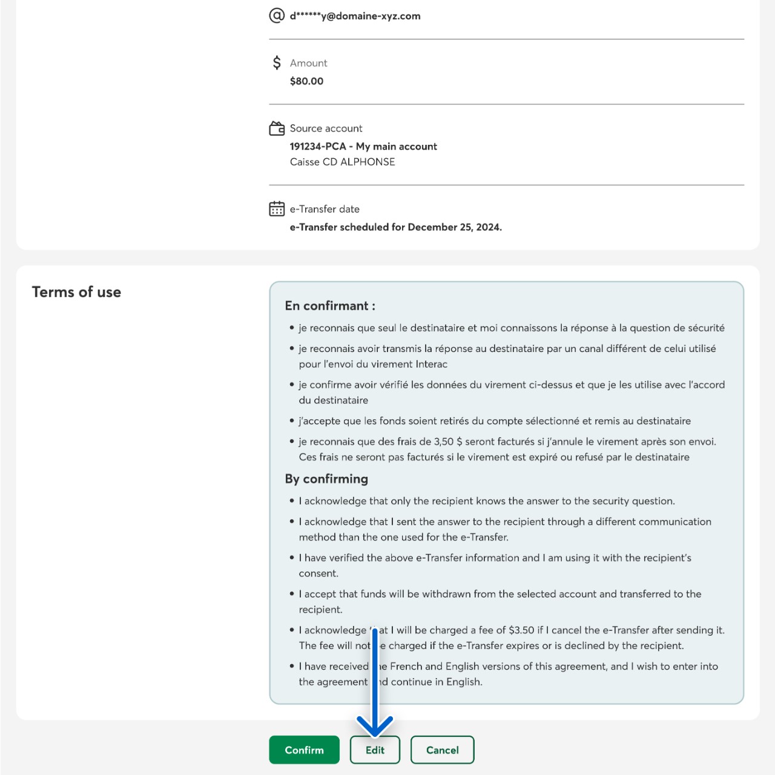Click the Amount label
This screenshot has height=775, width=775.
point(308,63)
